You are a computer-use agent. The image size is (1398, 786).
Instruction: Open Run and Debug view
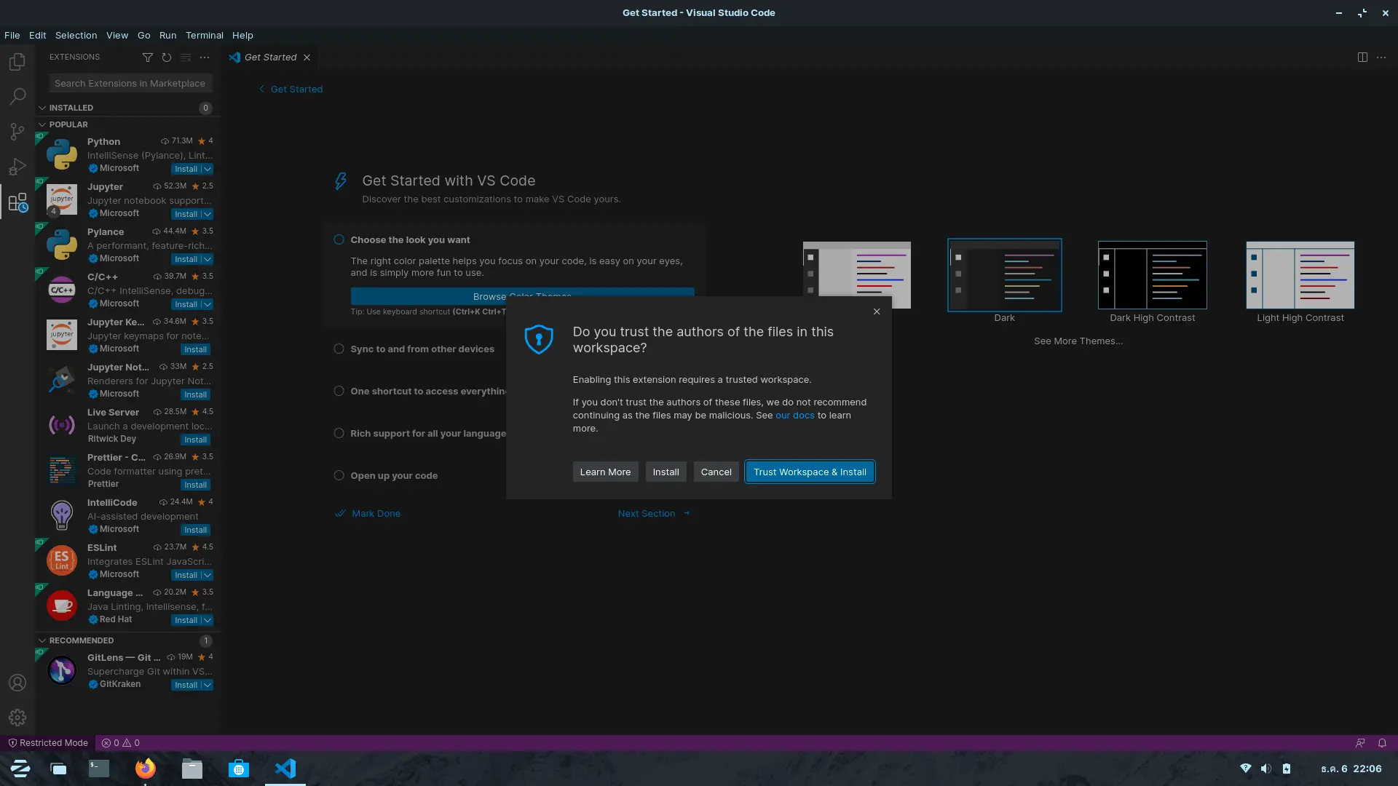17,167
